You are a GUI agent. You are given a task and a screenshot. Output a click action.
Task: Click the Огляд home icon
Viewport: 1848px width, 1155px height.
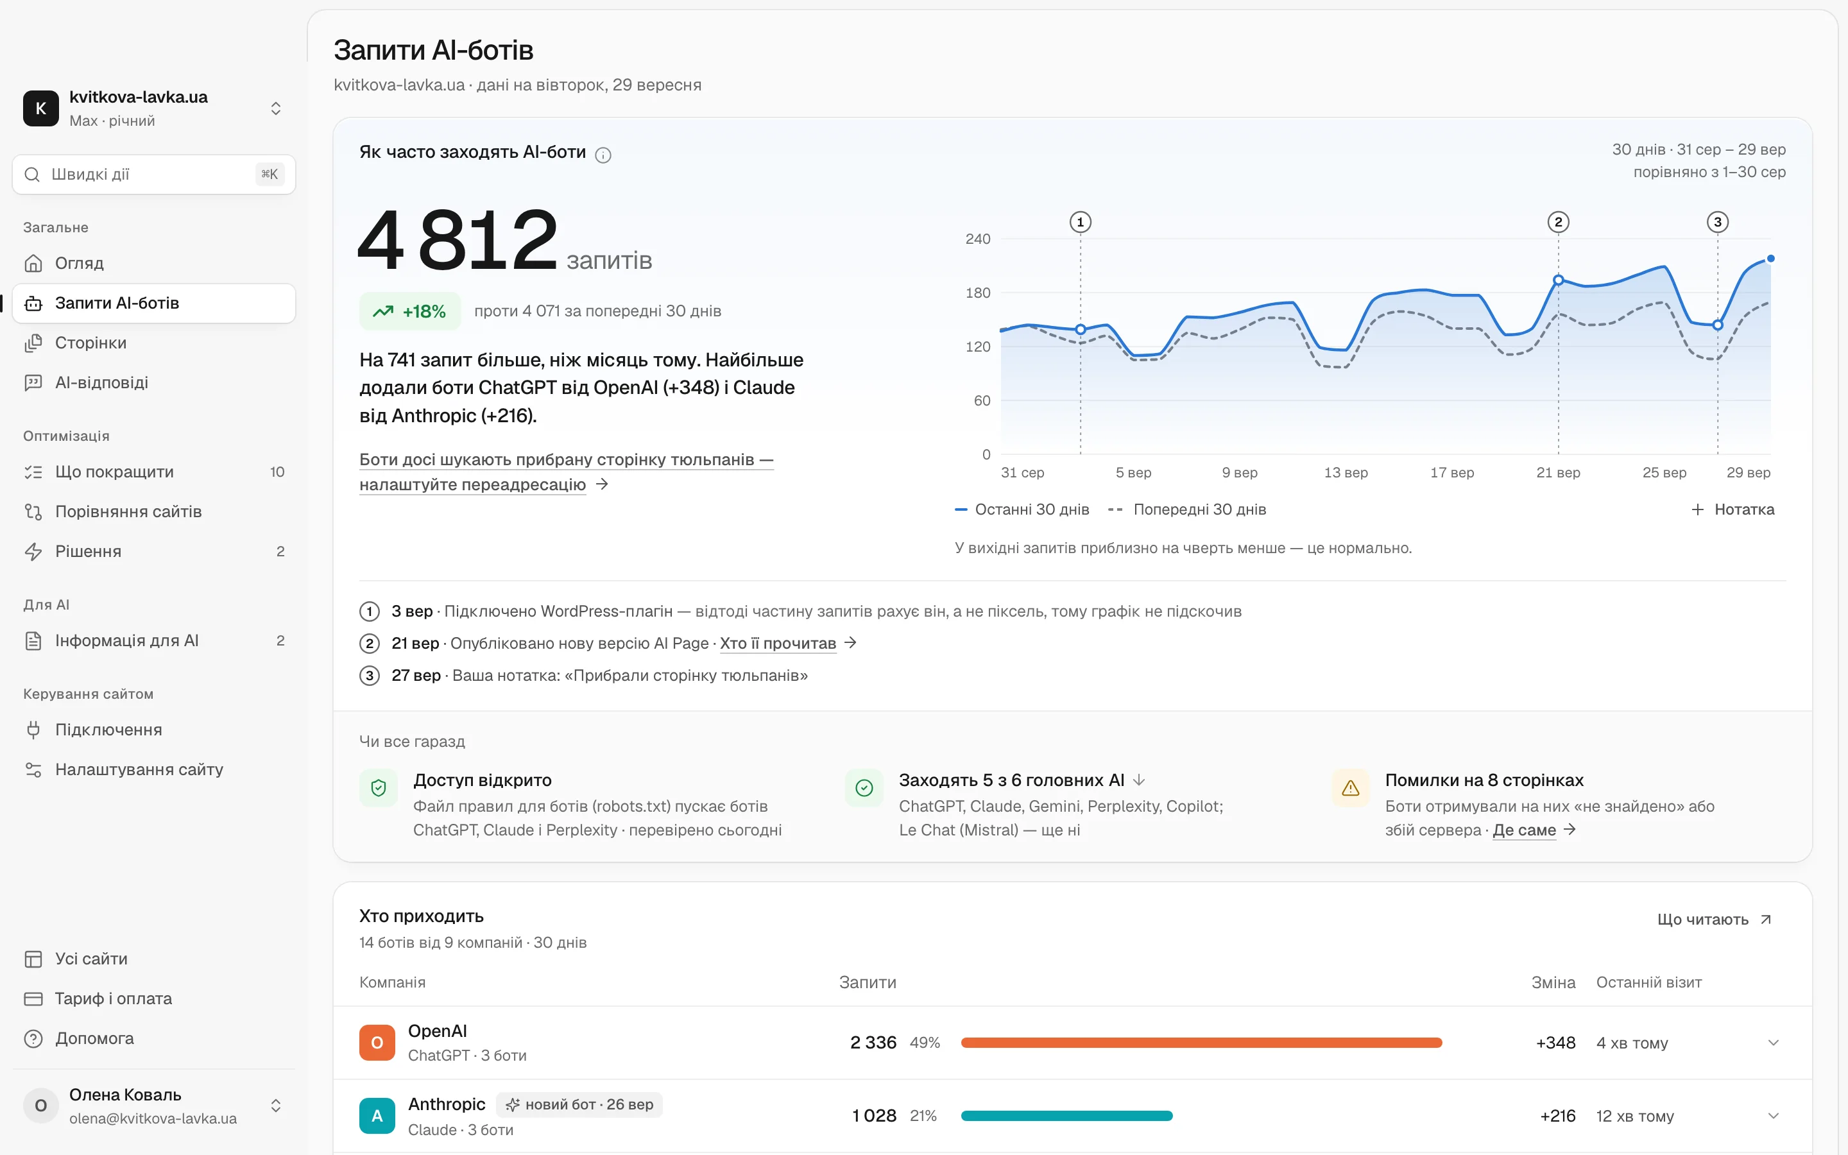tap(33, 263)
